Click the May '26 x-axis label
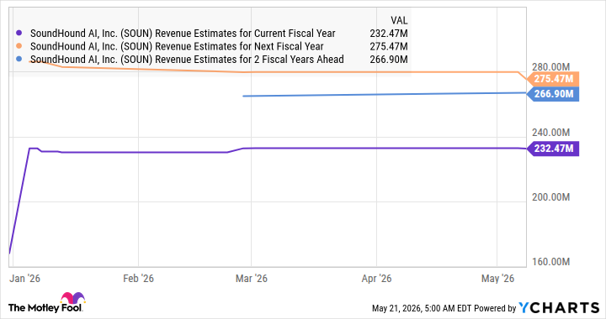Screen dimensions: 606x319 point(497,279)
